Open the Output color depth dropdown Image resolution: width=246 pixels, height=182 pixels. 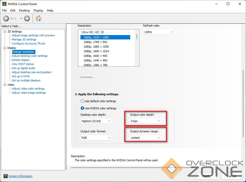(145, 121)
